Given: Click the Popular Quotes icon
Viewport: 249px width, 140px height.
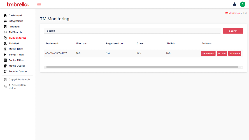Looking at the screenshot, I should pyautogui.click(x=5, y=71).
